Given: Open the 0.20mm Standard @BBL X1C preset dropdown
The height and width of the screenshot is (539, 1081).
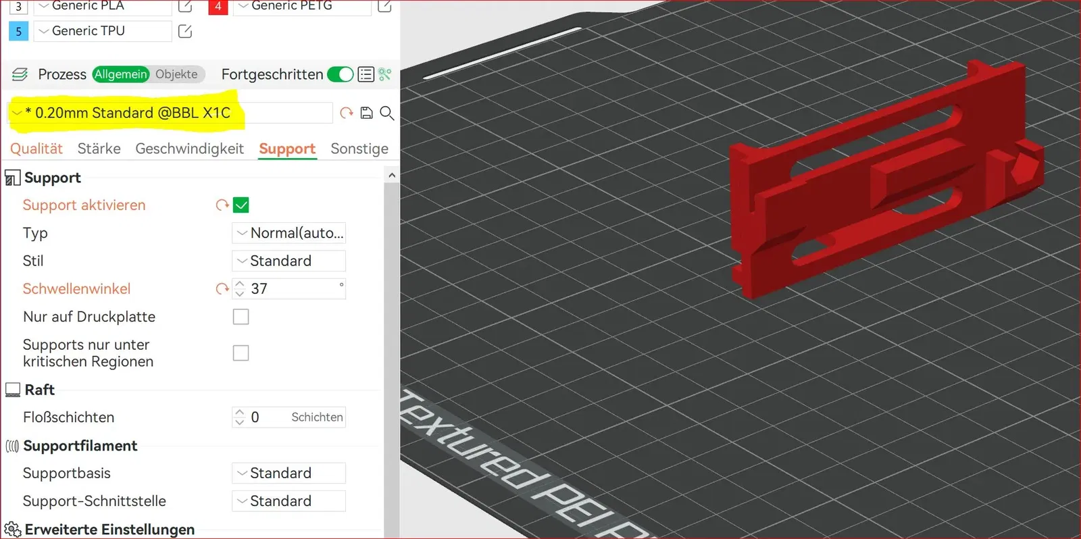Looking at the screenshot, I should [x=170, y=113].
